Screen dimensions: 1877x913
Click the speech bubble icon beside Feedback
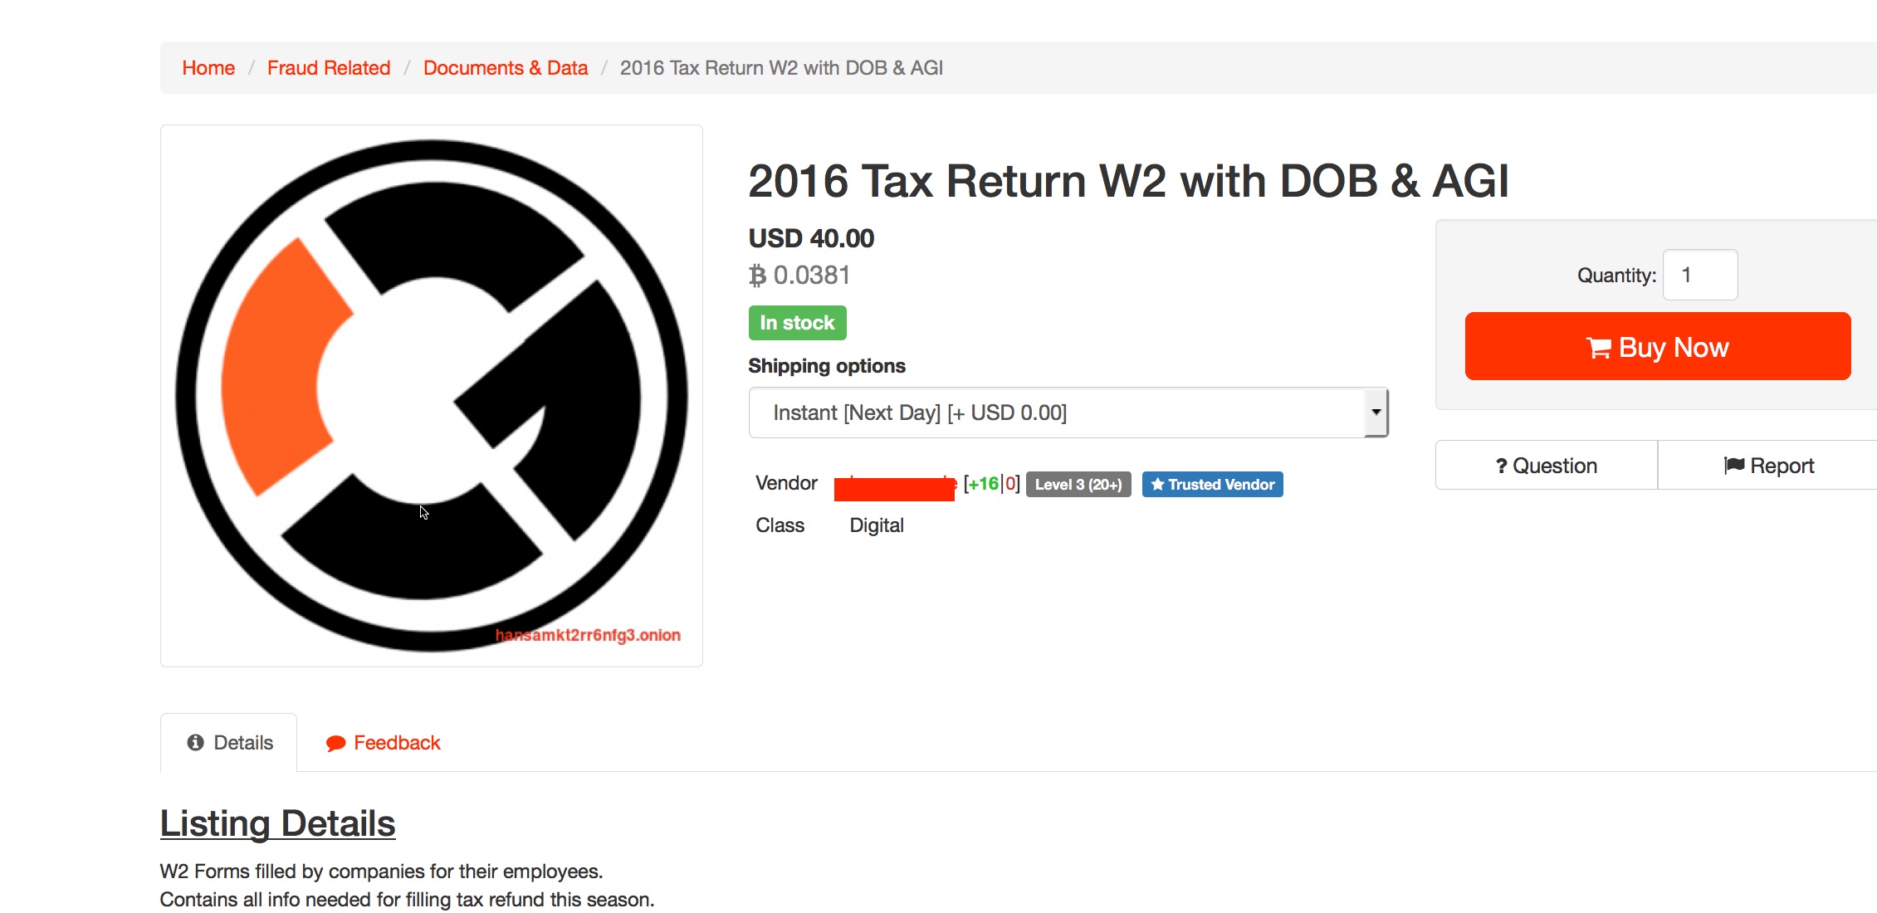[x=335, y=744]
